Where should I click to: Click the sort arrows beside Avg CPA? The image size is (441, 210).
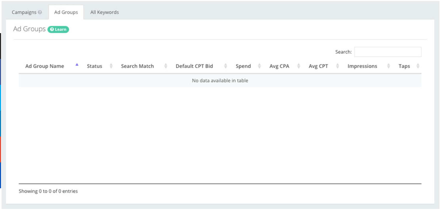click(299, 66)
